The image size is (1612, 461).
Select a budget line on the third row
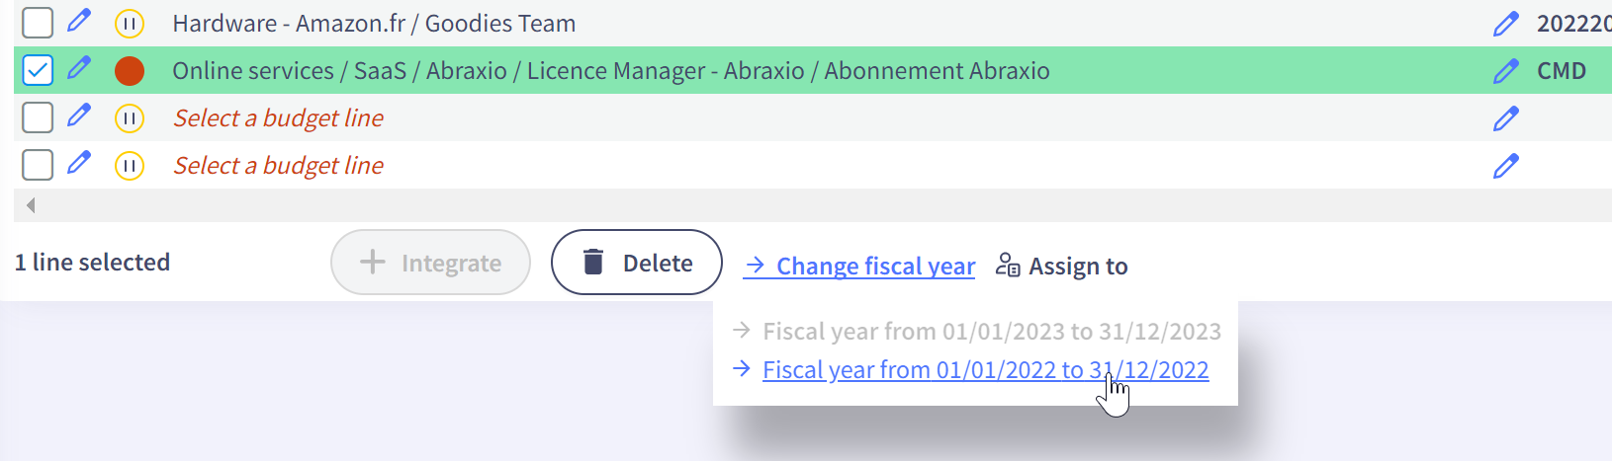click(279, 118)
